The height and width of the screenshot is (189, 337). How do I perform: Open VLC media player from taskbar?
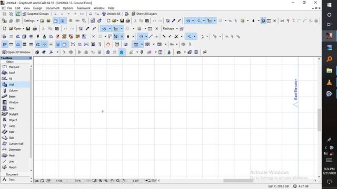[x=329, y=82]
